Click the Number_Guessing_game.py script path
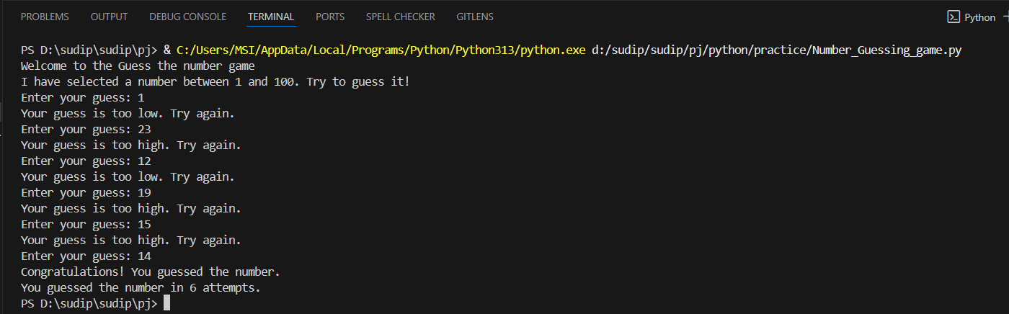1009x314 pixels. [x=777, y=50]
